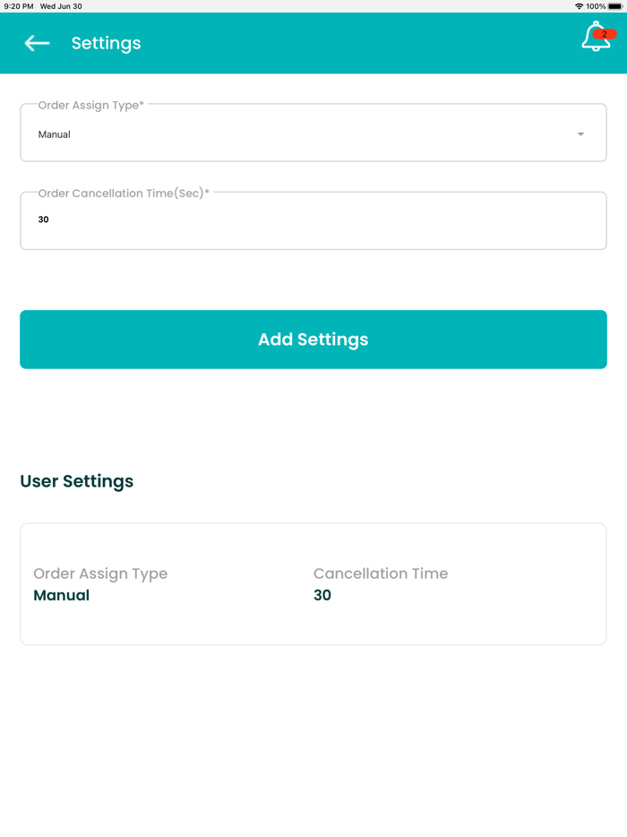
Task: Click the back arrow in the header
Action: pyautogui.click(x=36, y=43)
